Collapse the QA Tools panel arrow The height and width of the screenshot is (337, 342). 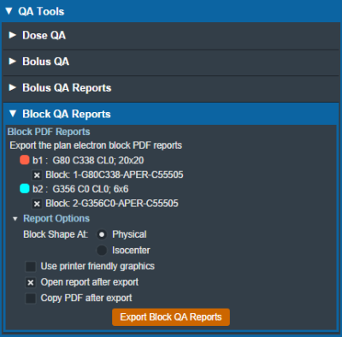click(9, 11)
